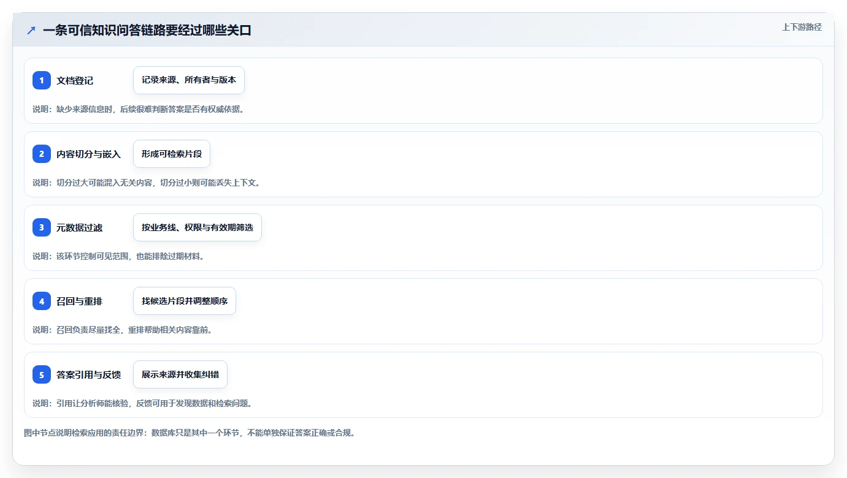Select the step 5 number badge
Viewport: 847px width, 478px height.
[42, 374]
